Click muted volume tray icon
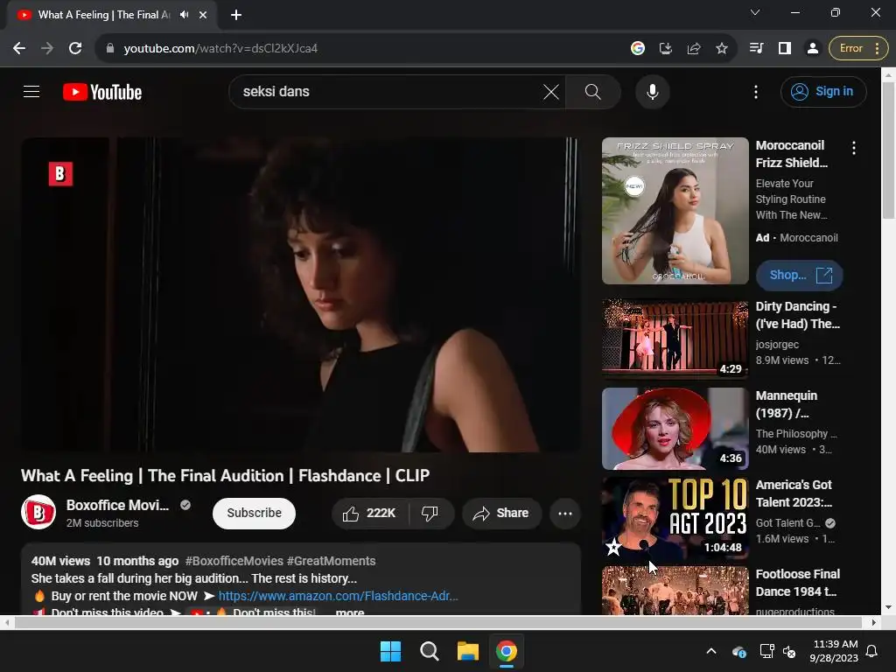The height and width of the screenshot is (672, 896). coord(790,651)
